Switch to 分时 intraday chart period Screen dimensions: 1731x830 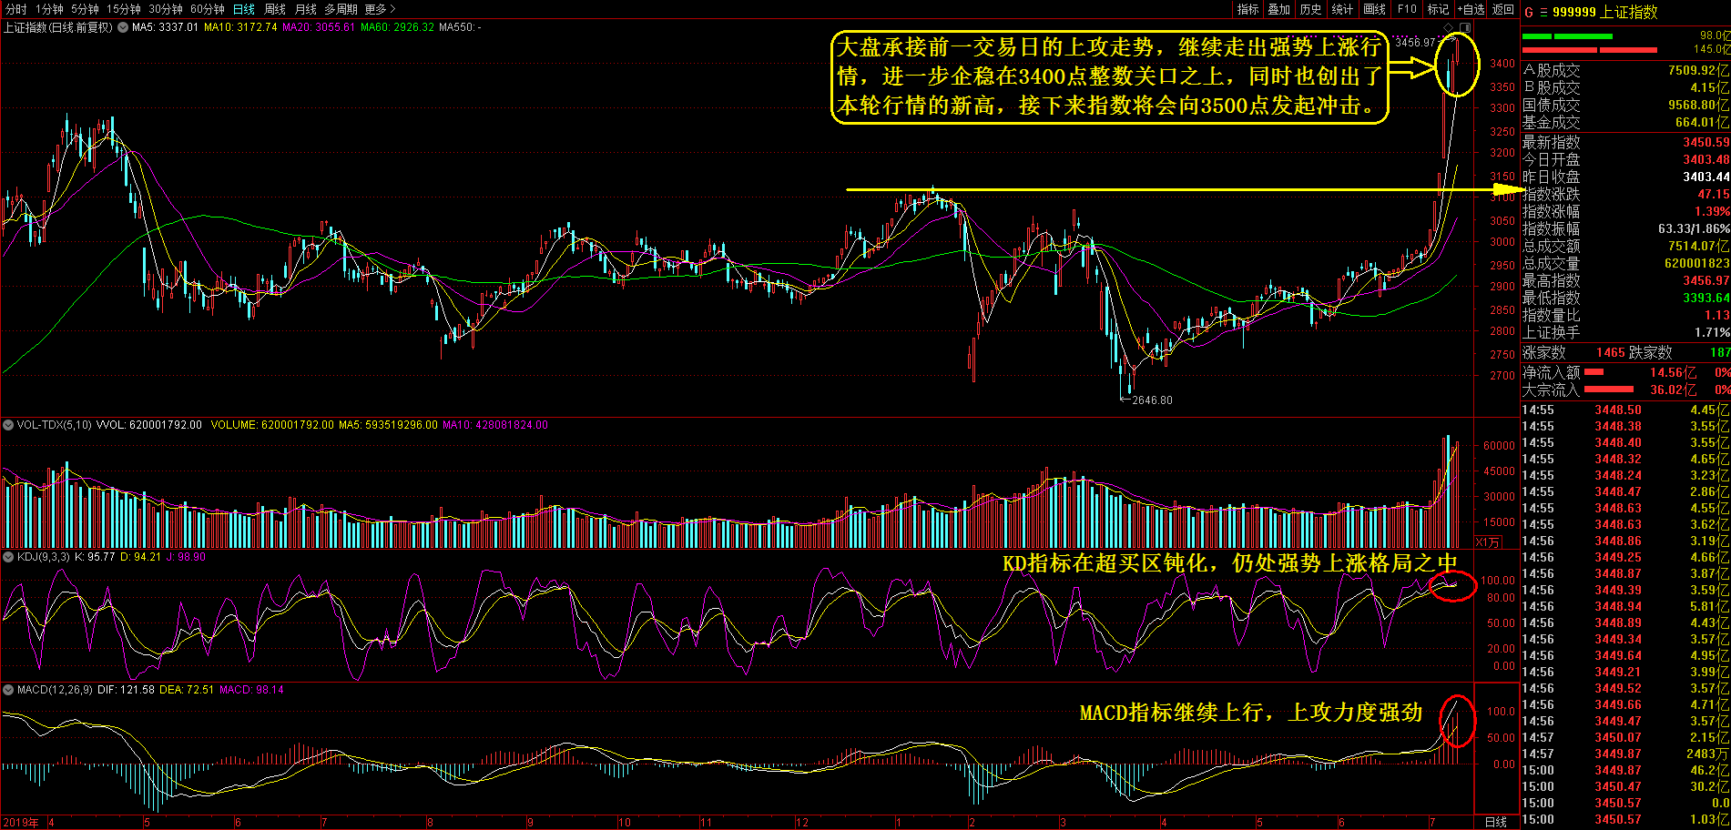click(x=15, y=9)
